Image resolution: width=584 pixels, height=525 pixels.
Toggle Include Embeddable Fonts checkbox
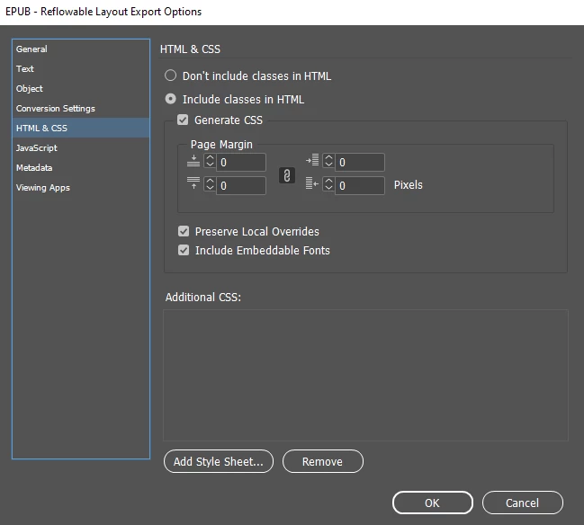[x=184, y=250]
